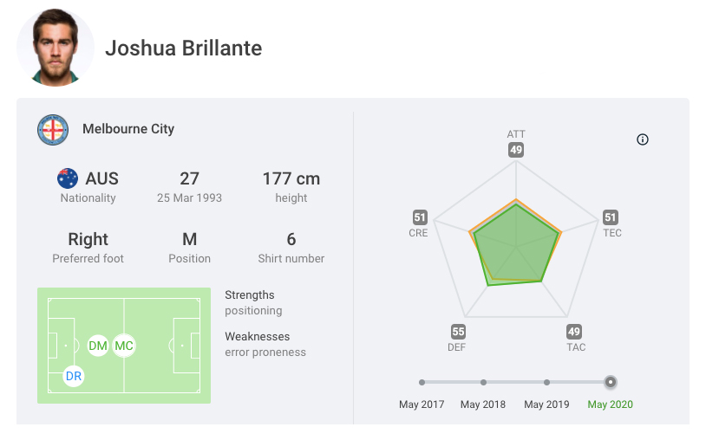Click Joshua Brillante's profile photo
This screenshot has width=706, height=440.
point(56,48)
